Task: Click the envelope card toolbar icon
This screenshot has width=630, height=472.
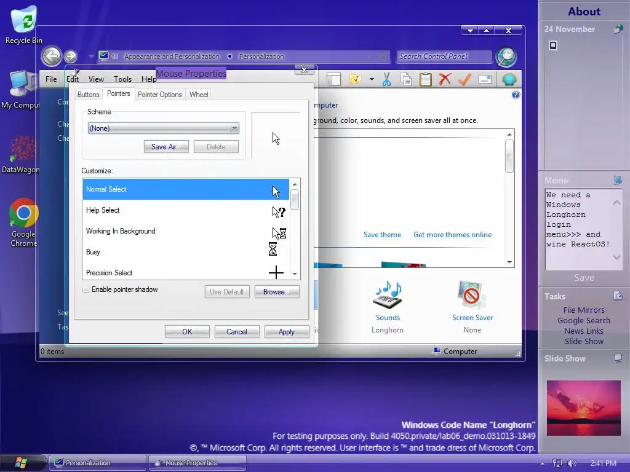Action: tap(485, 79)
